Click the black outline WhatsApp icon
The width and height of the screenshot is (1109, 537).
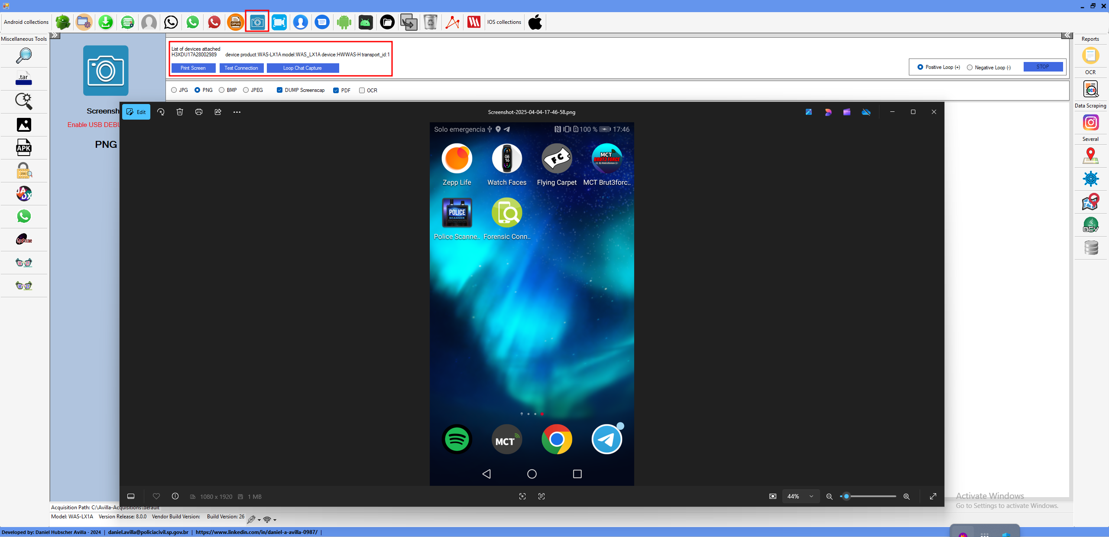[171, 22]
